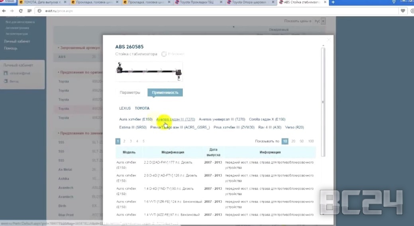Click the browser back arrow
Viewport: 414px width, 226px height.
point(4,11)
